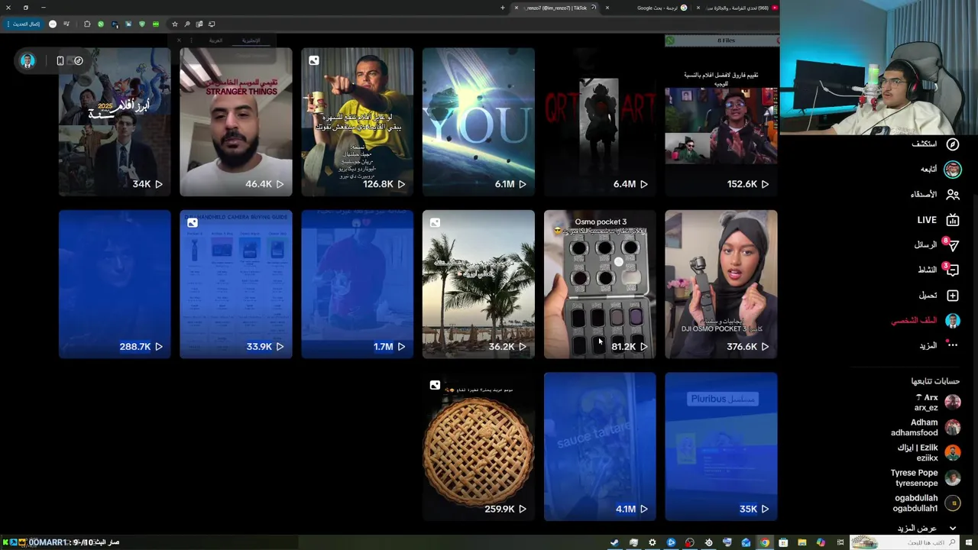Open the Pluribus video with 35K views
The width and height of the screenshot is (978, 550).
pos(721,447)
